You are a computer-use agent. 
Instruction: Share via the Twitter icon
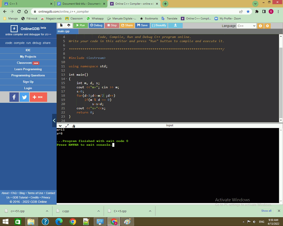point(24,97)
